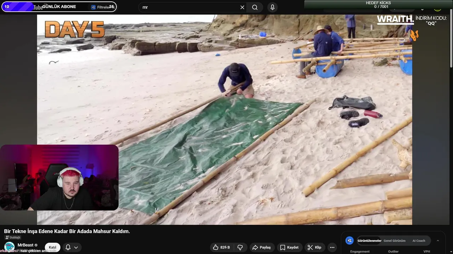Image resolution: width=453 pixels, height=254 pixels.
Task: Expand the notification bell dropdown chevron
Action: (76, 247)
